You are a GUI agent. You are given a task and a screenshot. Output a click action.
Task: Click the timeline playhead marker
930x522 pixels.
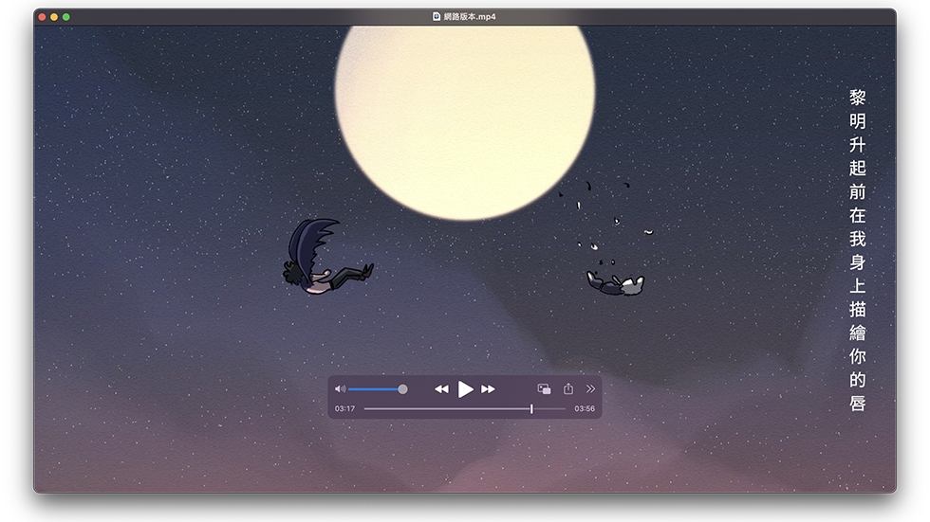(x=531, y=409)
